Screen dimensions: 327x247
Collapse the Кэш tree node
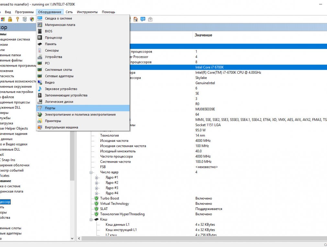coord(91,220)
